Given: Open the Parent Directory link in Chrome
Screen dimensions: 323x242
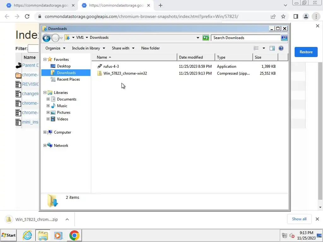Looking at the screenshot, I should click(x=30, y=65).
